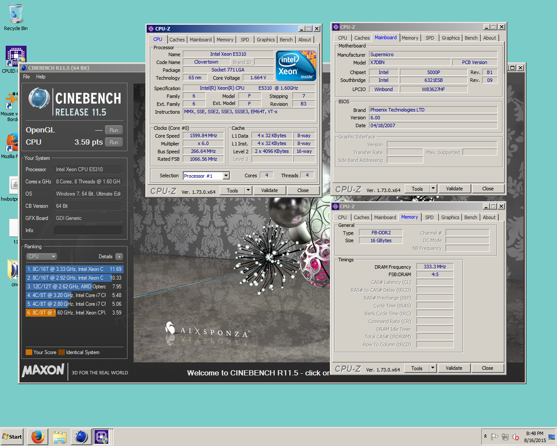Open SPD tab in the CPU window

[245, 40]
